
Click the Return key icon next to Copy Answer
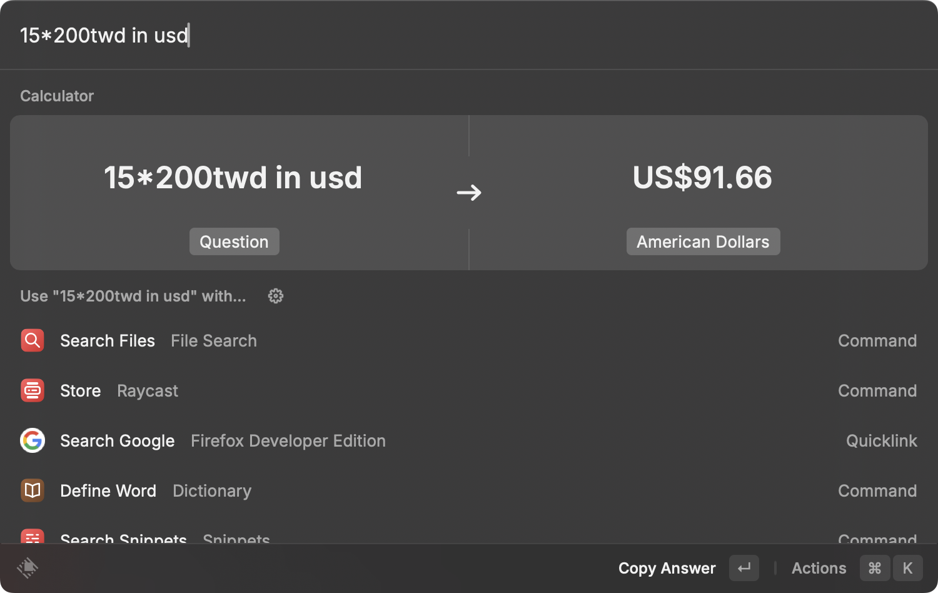744,568
